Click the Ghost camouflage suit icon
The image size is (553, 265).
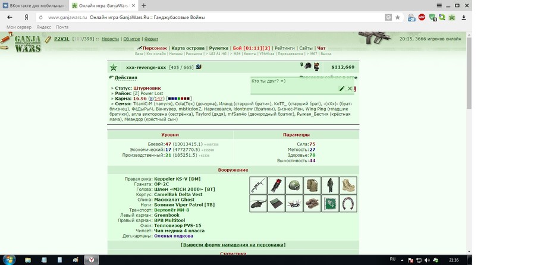(x=330, y=185)
